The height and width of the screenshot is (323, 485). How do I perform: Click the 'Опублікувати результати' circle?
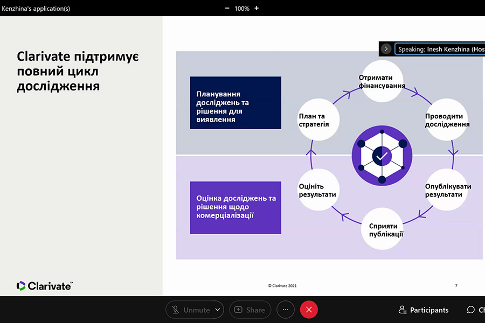coord(447,190)
